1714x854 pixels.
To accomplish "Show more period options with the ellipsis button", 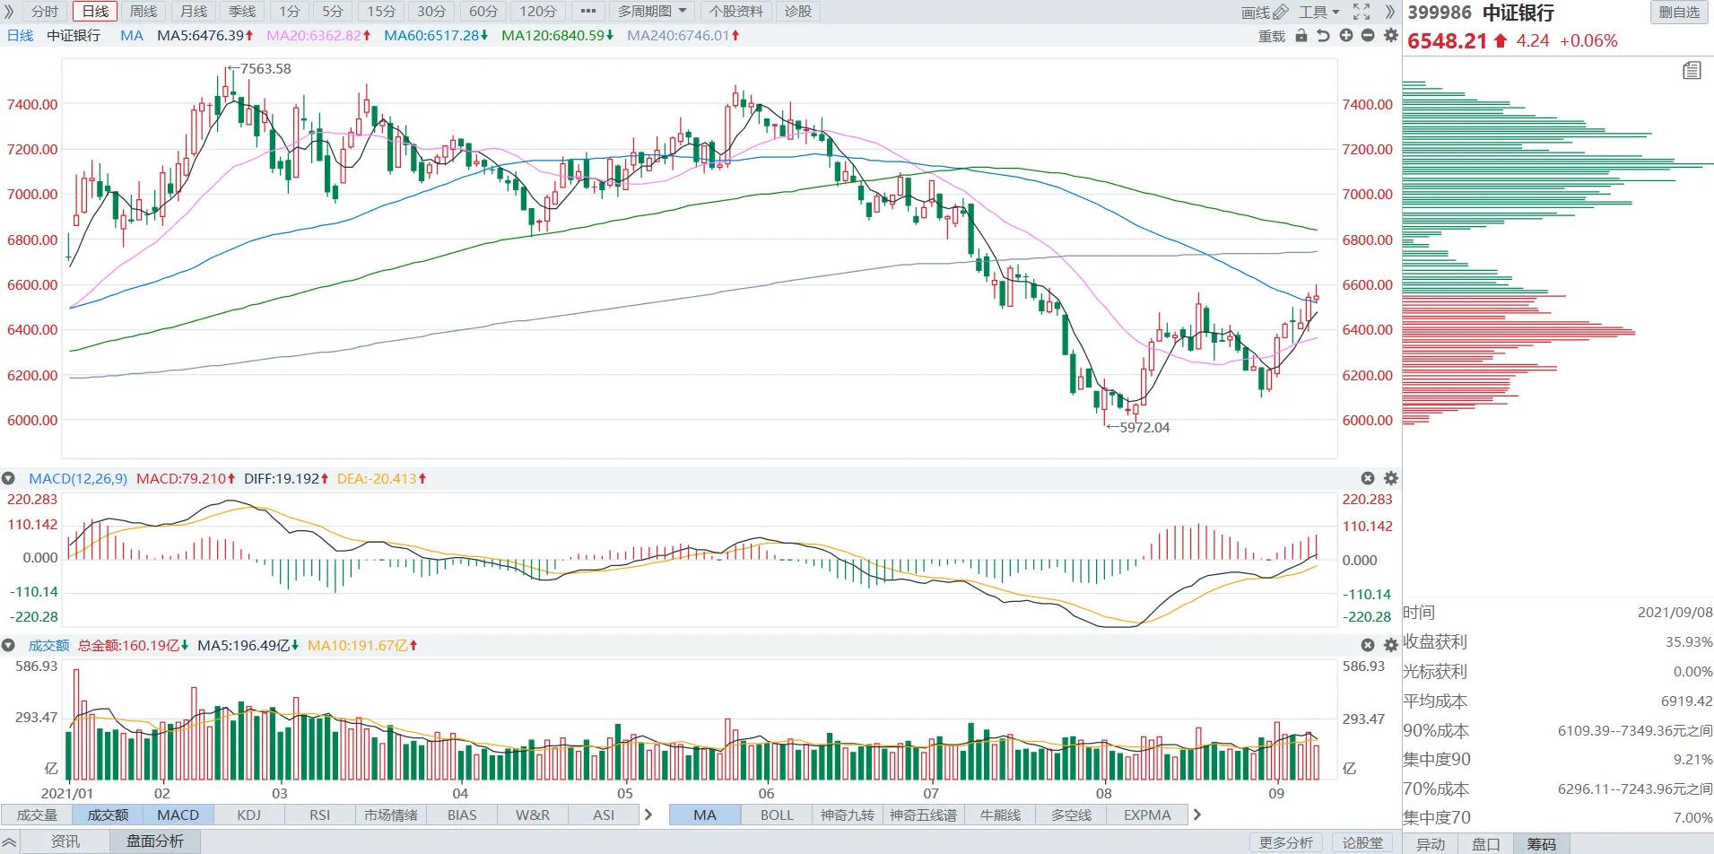I will [x=587, y=12].
